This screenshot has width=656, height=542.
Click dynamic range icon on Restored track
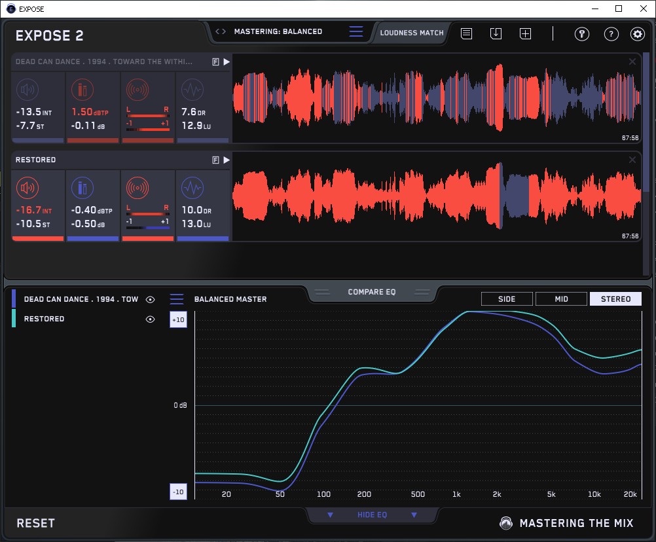[192, 188]
